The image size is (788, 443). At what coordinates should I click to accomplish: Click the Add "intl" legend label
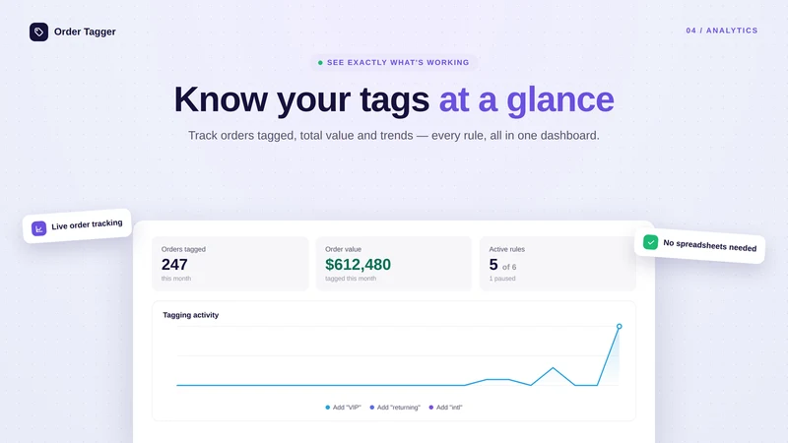[x=449, y=408]
